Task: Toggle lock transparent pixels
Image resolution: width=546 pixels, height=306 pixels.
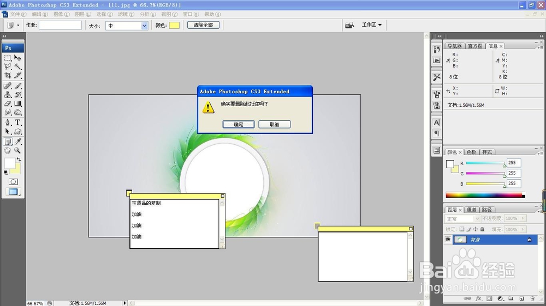Action: click(x=462, y=229)
